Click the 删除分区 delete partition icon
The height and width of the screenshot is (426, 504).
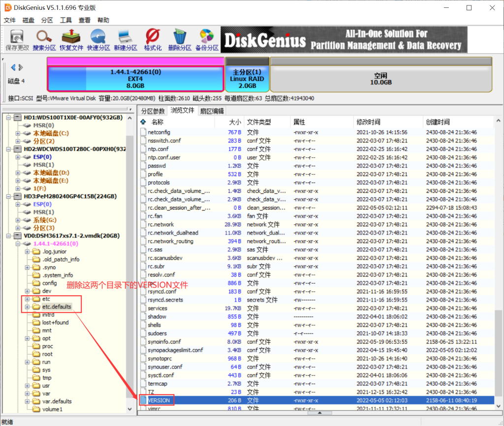pos(180,40)
